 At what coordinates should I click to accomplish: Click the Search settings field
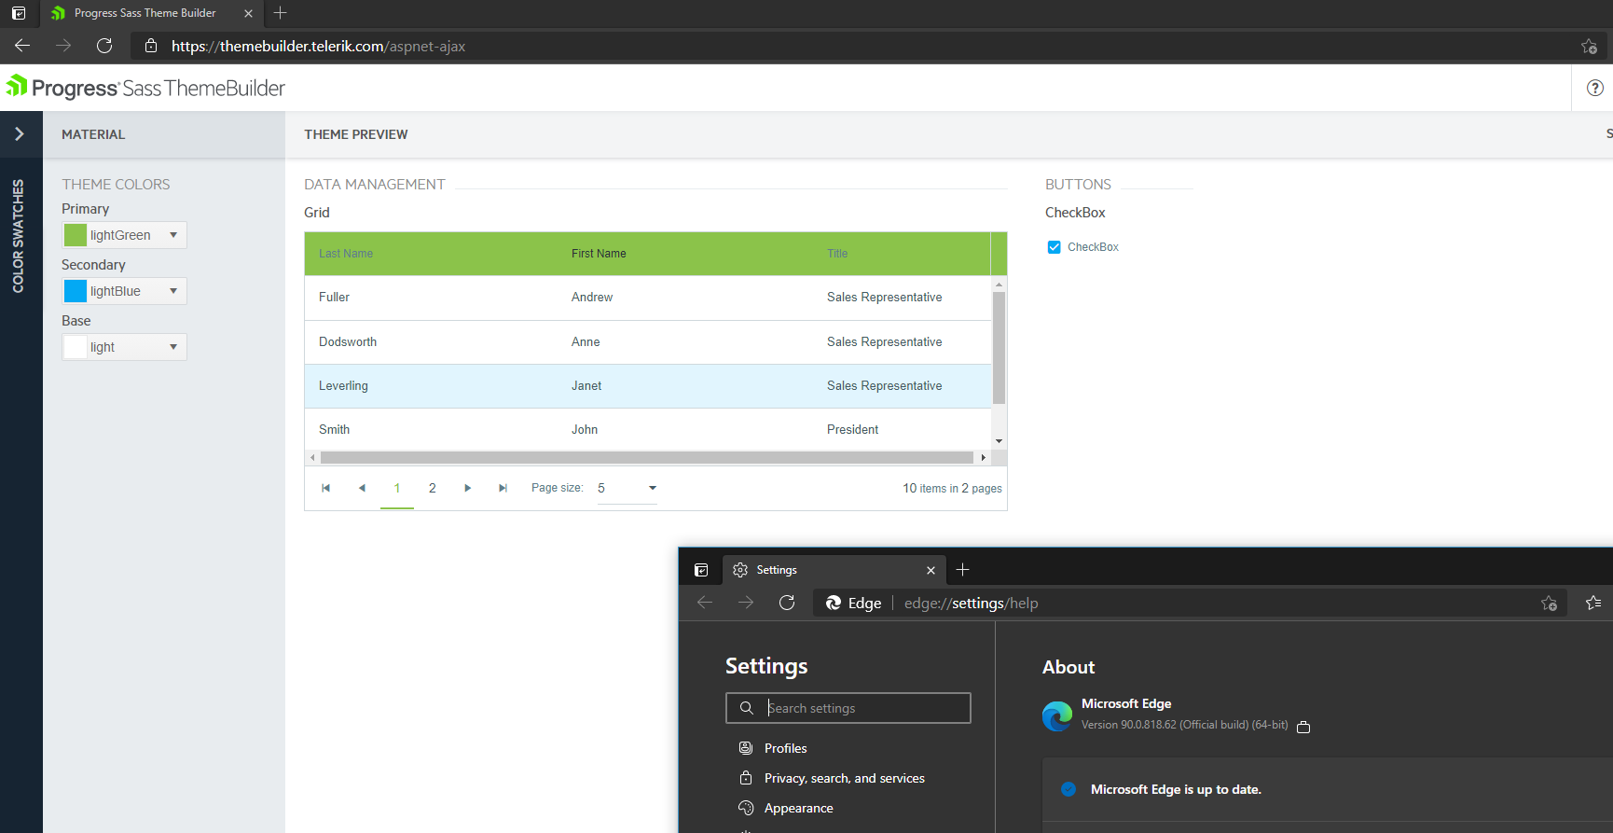click(x=848, y=708)
